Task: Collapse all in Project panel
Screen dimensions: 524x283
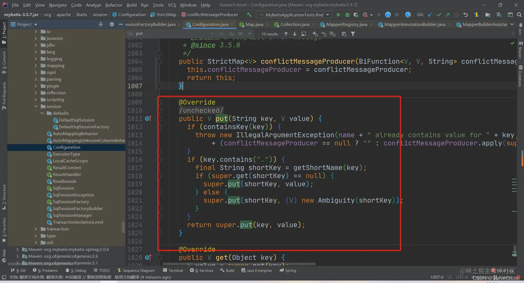Action: (x=101, y=24)
